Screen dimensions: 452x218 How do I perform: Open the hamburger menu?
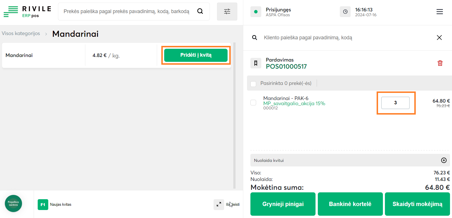click(x=440, y=12)
